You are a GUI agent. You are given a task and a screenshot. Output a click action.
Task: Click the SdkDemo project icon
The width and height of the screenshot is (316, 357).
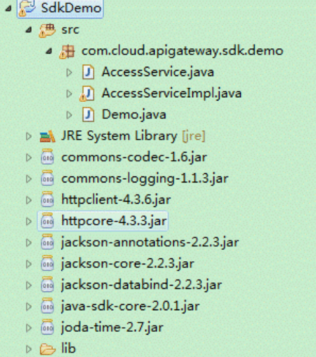pos(27,8)
